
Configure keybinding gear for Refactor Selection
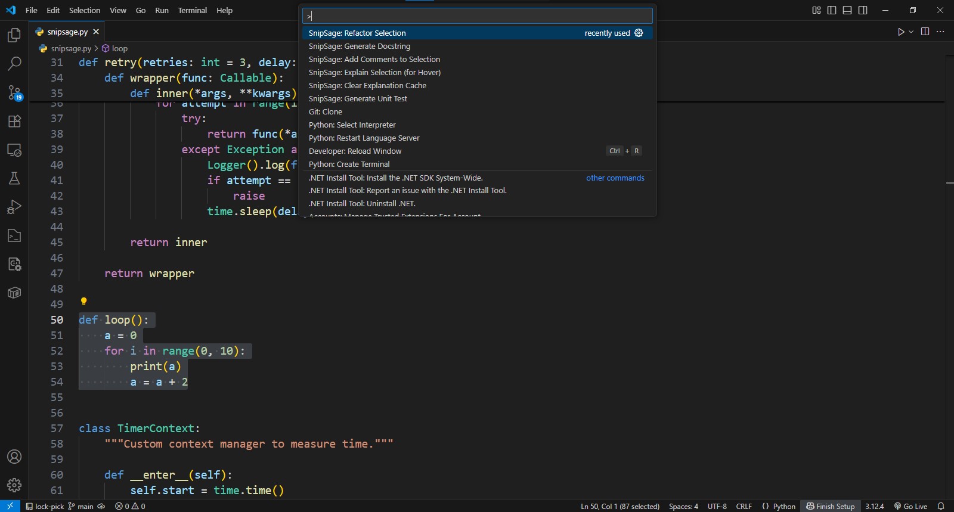639,33
